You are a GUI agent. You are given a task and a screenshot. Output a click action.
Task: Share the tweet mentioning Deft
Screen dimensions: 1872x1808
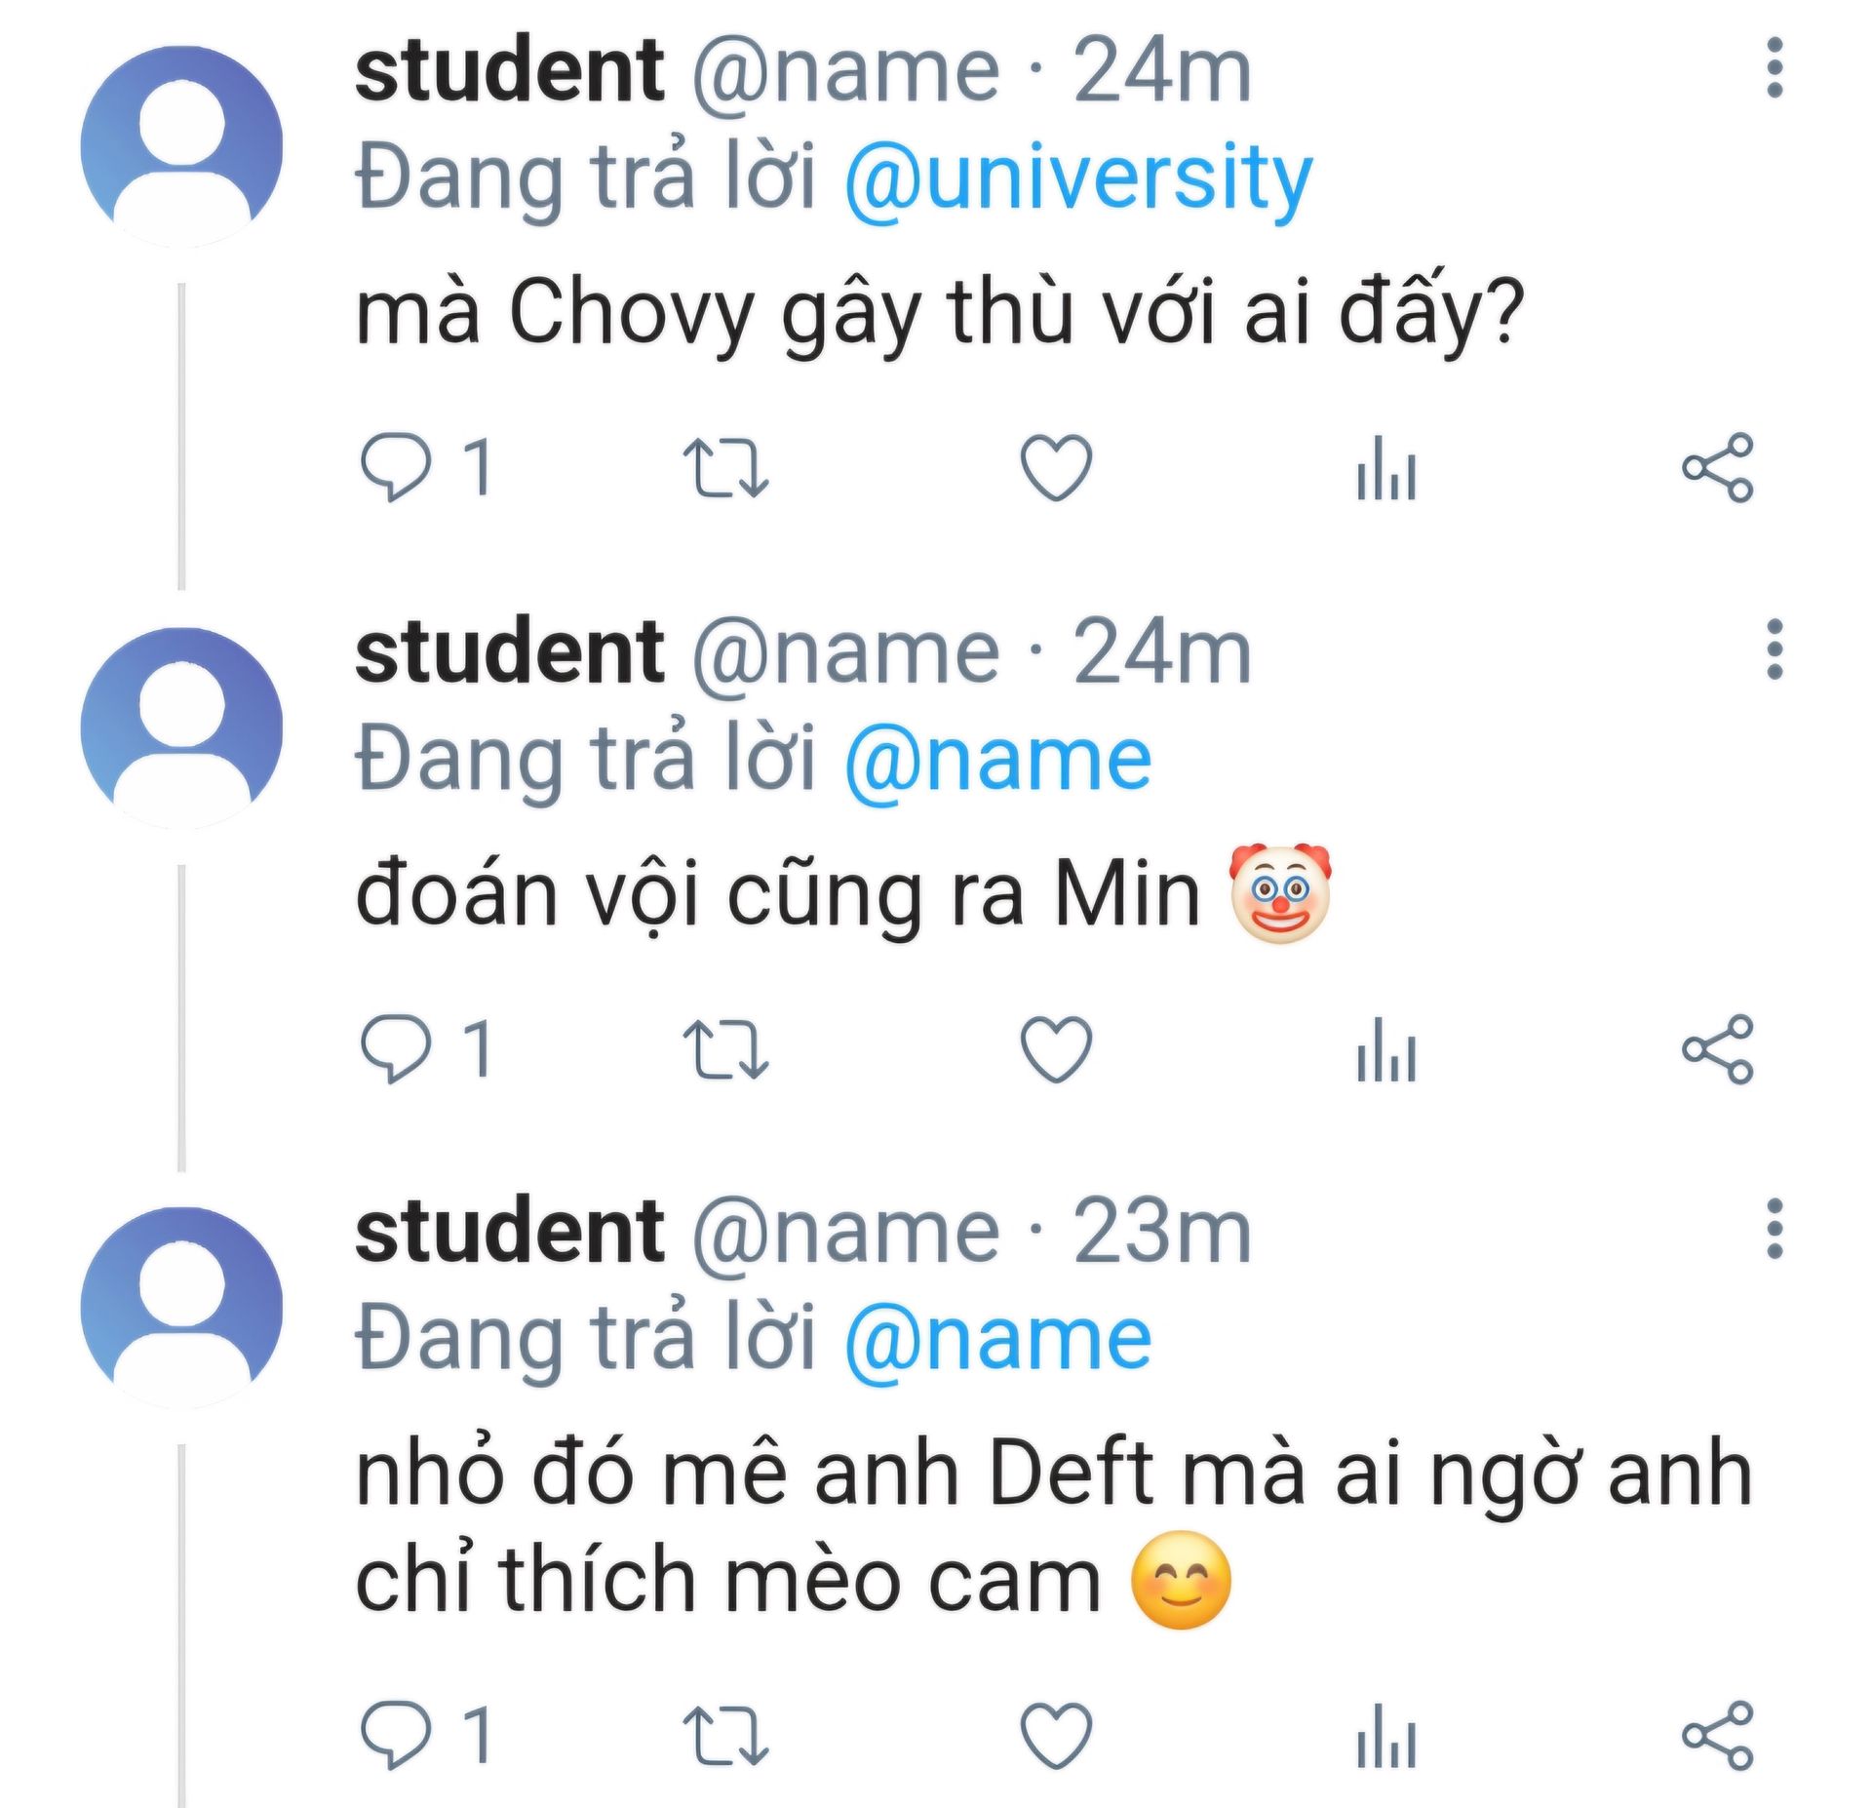pyautogui.click(x=1717, y=1735)
